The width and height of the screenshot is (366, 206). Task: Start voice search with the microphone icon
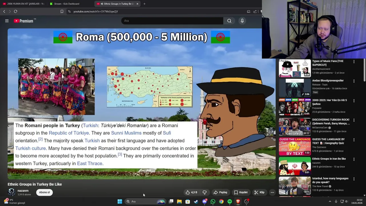[242, 21]
